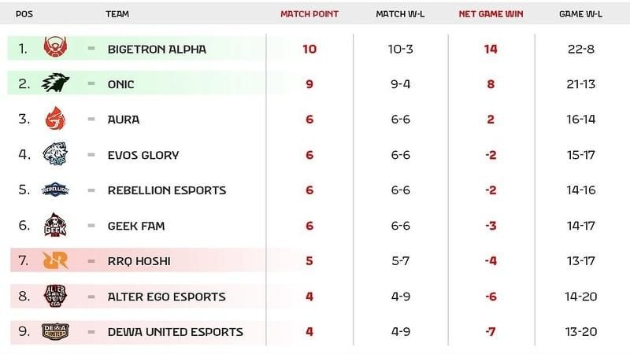Select the Match W-L column header
630x354 pixels.
click(x=400, y=14)
